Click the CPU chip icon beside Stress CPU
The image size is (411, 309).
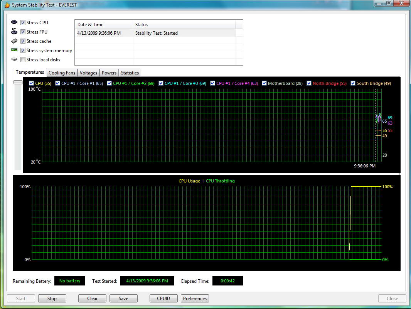[x=14, y=22]
